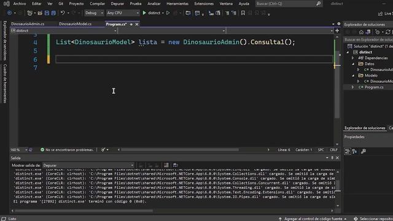The width and height of the screenshot is (393, 221).
Task: Open the Any CPU platform dropdown
Action: (123, 13)
